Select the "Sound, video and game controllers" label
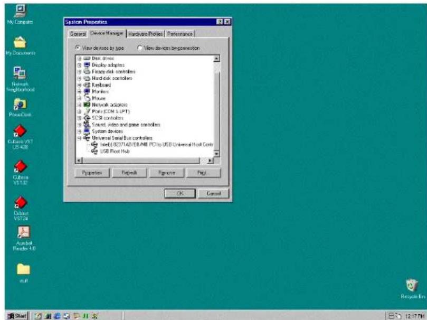Viewport: 427px width, 320px height. (126, 125)
